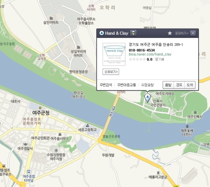The height and width of the screenshot is (187, 210).
Task: Close the Hand & Clay info popup
Action: 193,33
